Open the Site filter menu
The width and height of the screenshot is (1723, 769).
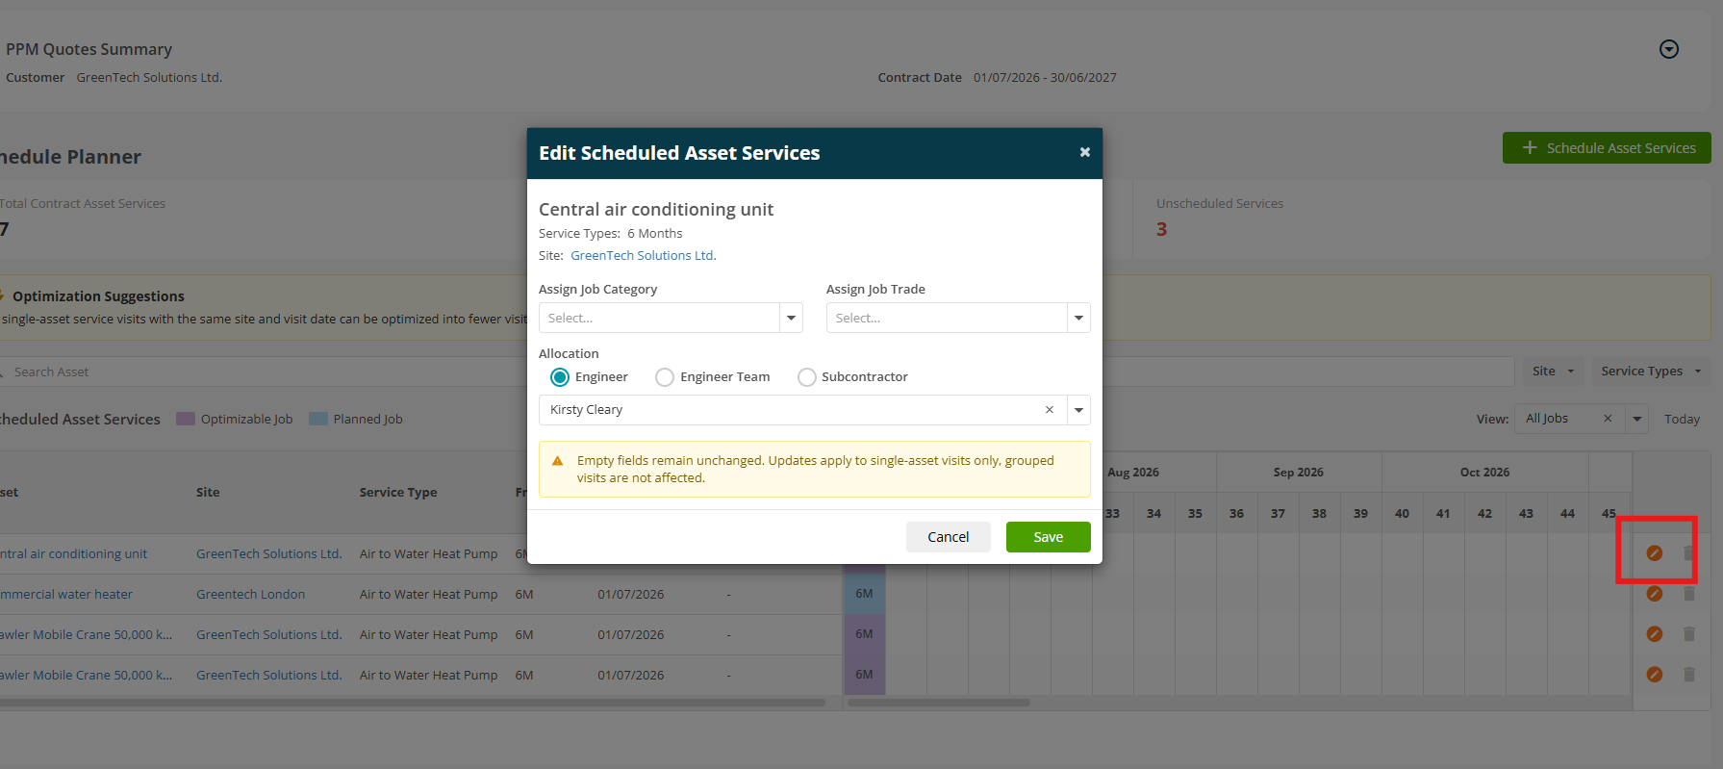[x=1553, y=372]
